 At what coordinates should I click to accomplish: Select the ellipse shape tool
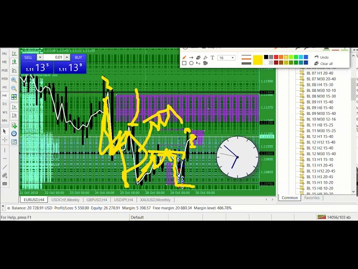(x=191, y=63)
